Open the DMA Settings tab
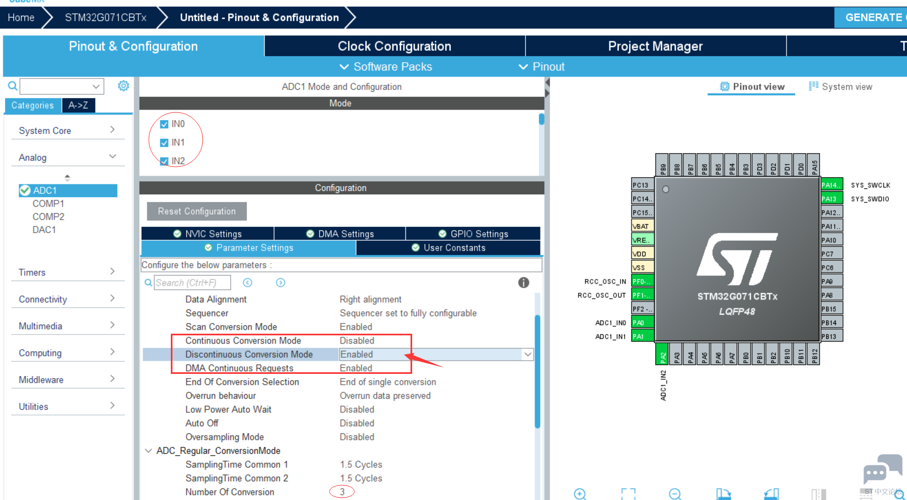907x500 pixels. (x=340, y=233)
